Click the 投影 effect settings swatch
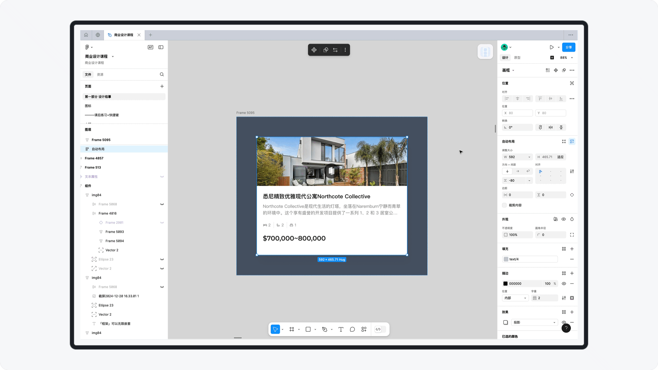 click(505, 322)
